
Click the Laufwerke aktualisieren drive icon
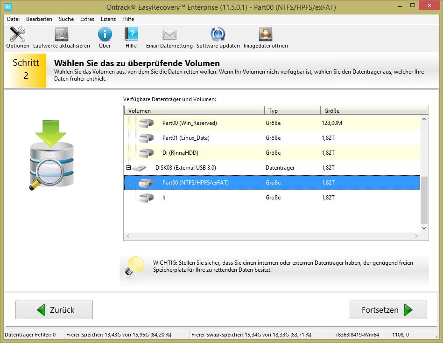(x=61, y=34)
